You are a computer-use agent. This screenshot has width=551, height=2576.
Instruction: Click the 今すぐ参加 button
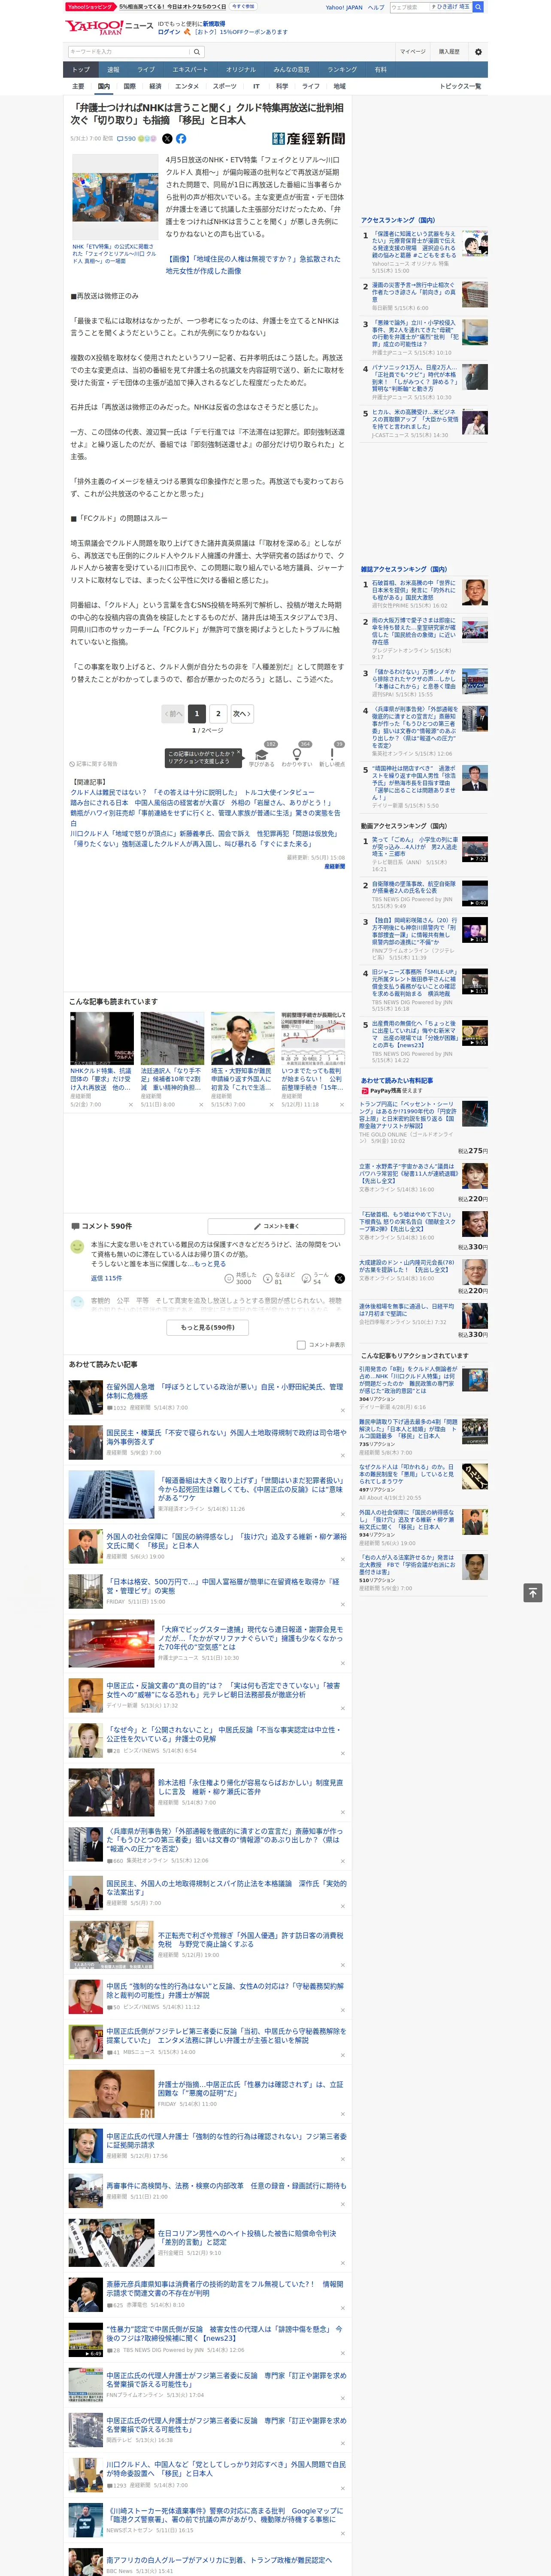tap(243, 6)
